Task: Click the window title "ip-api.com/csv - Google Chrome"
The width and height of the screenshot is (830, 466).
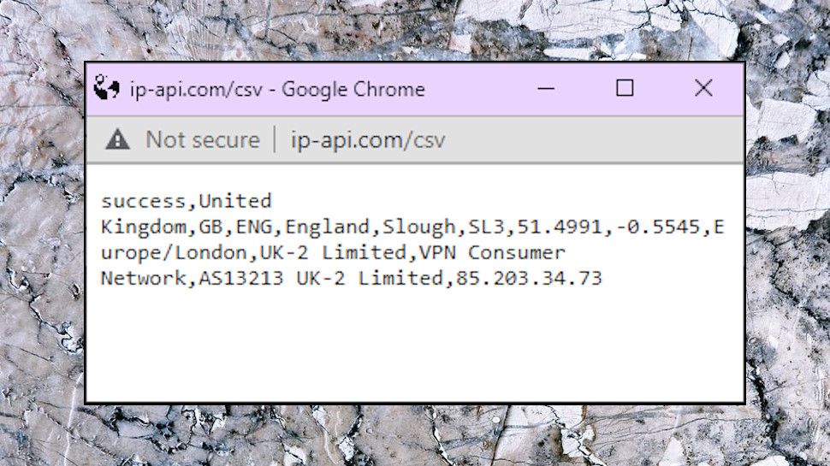Action: click(276, 89)
